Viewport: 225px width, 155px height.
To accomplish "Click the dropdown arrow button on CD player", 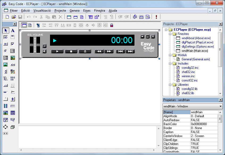I will click(142, 37).
